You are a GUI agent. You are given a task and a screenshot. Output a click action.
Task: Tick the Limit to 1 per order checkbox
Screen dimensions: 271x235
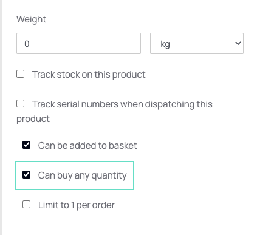(x=27, y=205)
